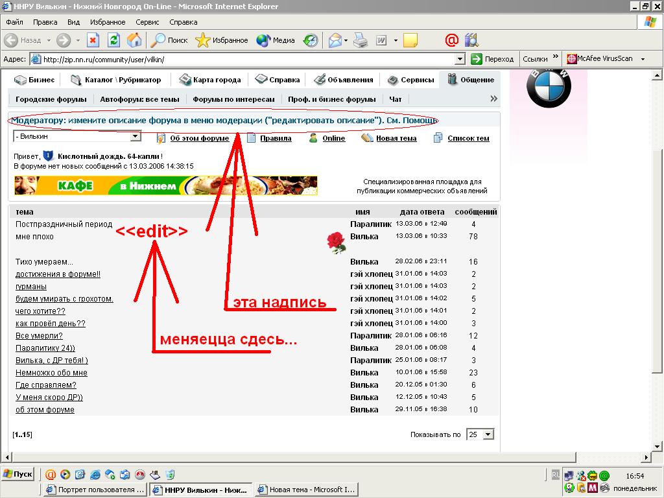The width and height of the screenshot is (664, 498).
Task: Expand the Показывать по 25 dropdown
Action: point(488,434)
